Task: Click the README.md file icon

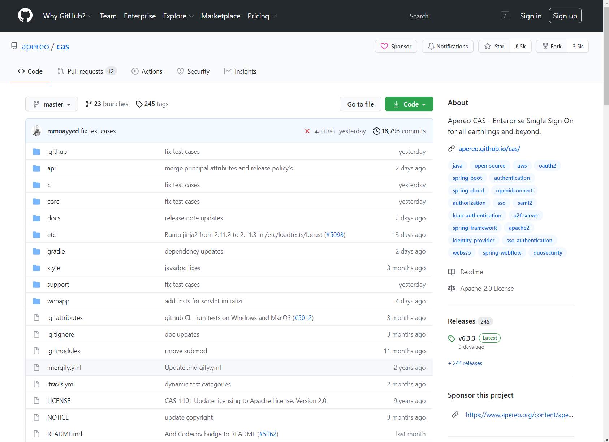Action: click(x=36, y=434)
